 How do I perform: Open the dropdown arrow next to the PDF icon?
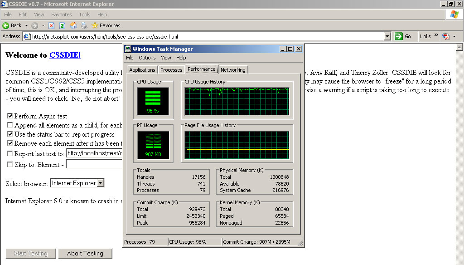(x=454, y=37)
